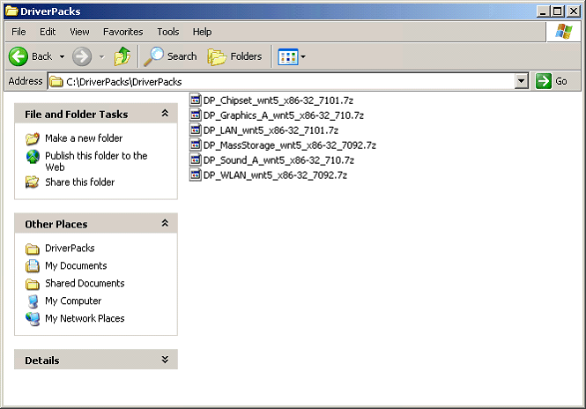Expand the Details panel
Viewport: 586px width, 409px height.
click(165, 360)
